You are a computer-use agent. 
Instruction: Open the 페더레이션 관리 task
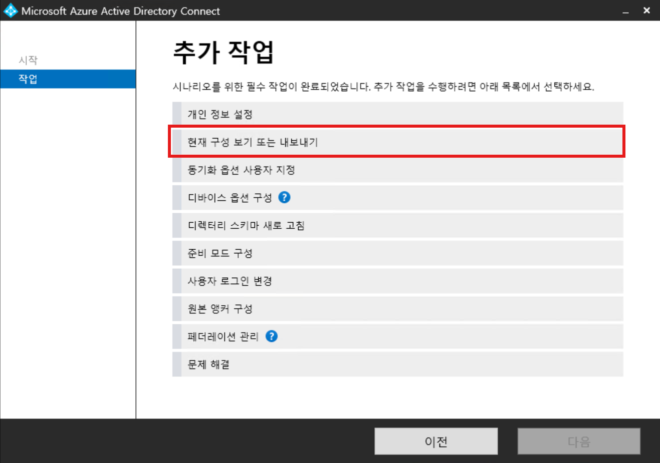(398, 336)
